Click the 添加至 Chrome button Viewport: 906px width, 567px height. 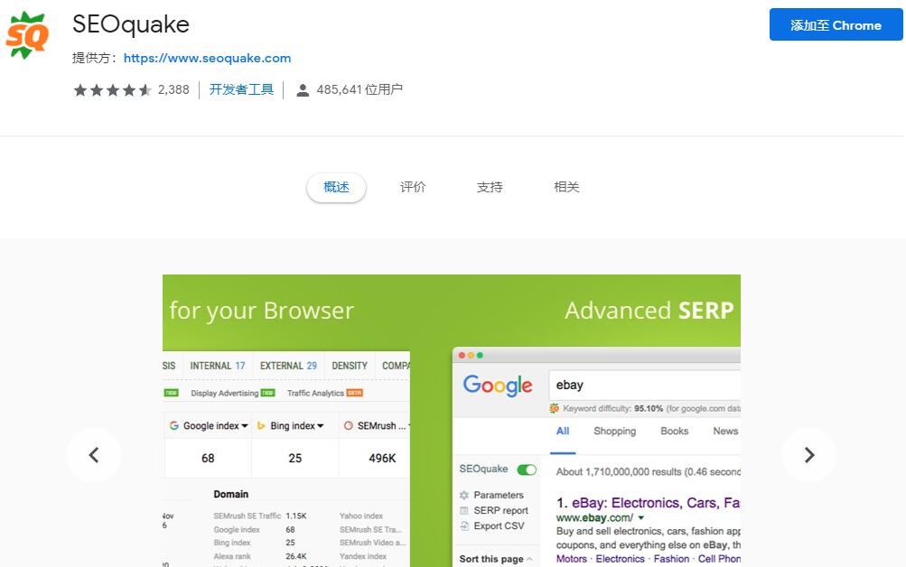836,24
